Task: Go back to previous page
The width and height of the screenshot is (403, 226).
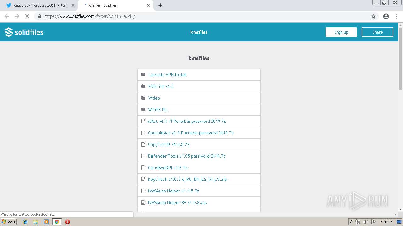Action: point(7,16)
